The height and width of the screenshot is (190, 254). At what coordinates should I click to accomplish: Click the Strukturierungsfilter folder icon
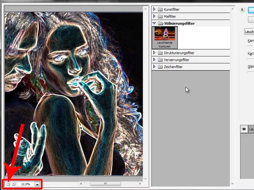(160, 53)
